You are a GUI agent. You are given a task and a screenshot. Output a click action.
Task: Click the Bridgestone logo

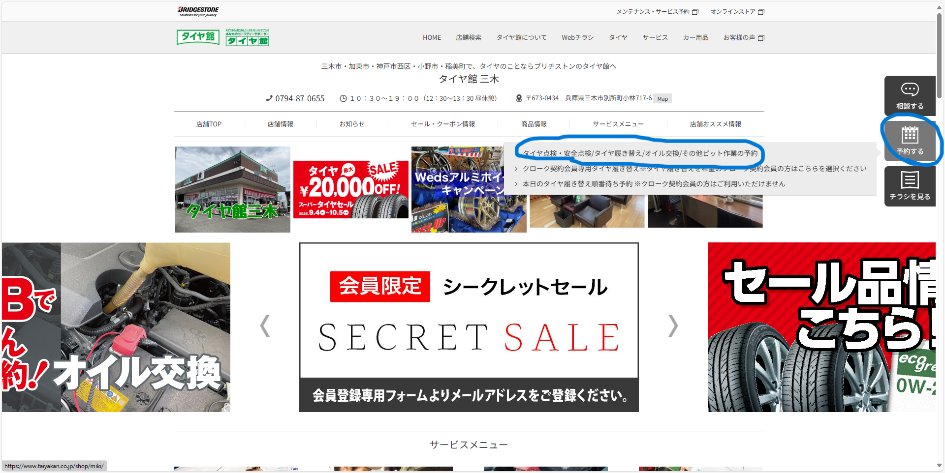pyautogui.click(x=198, y=11)
